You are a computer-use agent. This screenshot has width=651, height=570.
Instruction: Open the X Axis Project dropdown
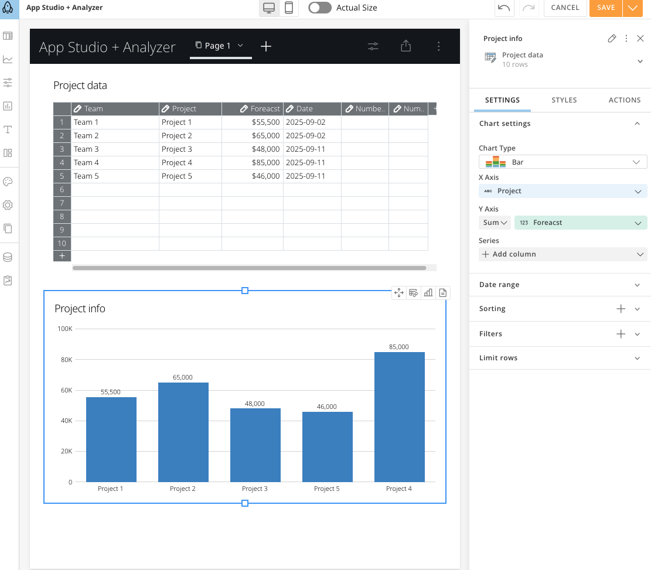tap(563, 191)
